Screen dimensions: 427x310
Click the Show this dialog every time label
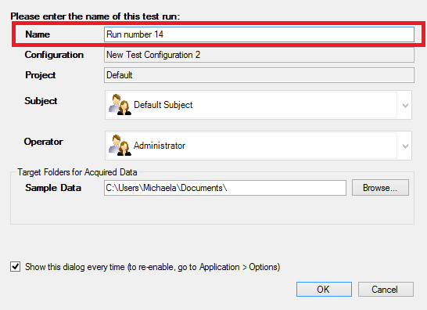point(152,267)
